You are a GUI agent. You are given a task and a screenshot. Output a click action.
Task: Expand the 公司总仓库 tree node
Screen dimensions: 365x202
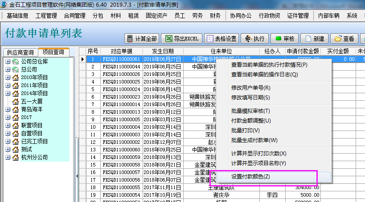pos(8,61)
